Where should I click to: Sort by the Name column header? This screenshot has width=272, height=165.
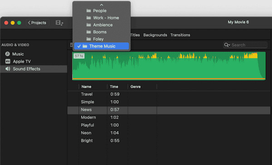tap(87, 87)
